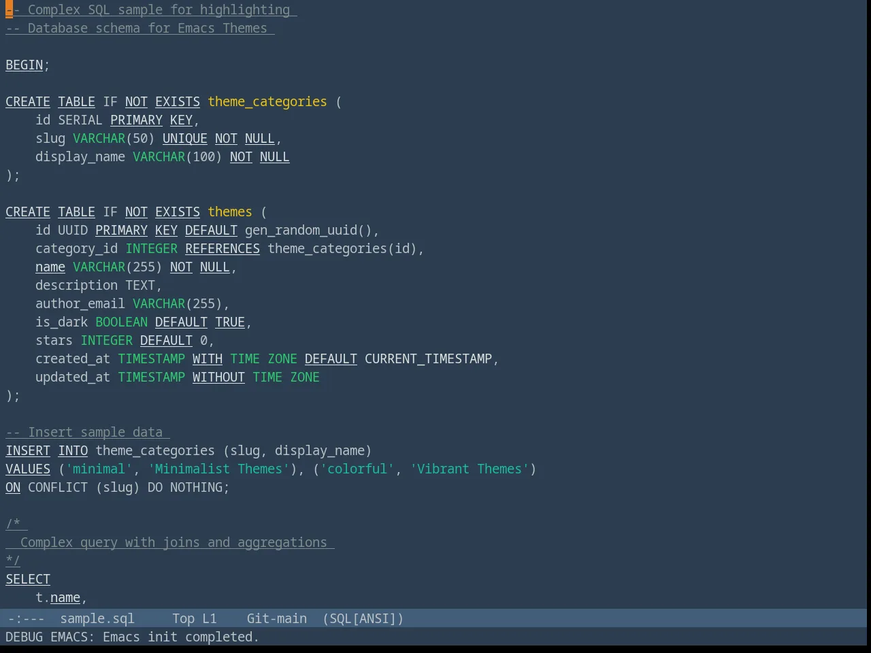Click VARCHAR(50) on the slug line
This screenshot has height=653, width=871.
[114, 139]
